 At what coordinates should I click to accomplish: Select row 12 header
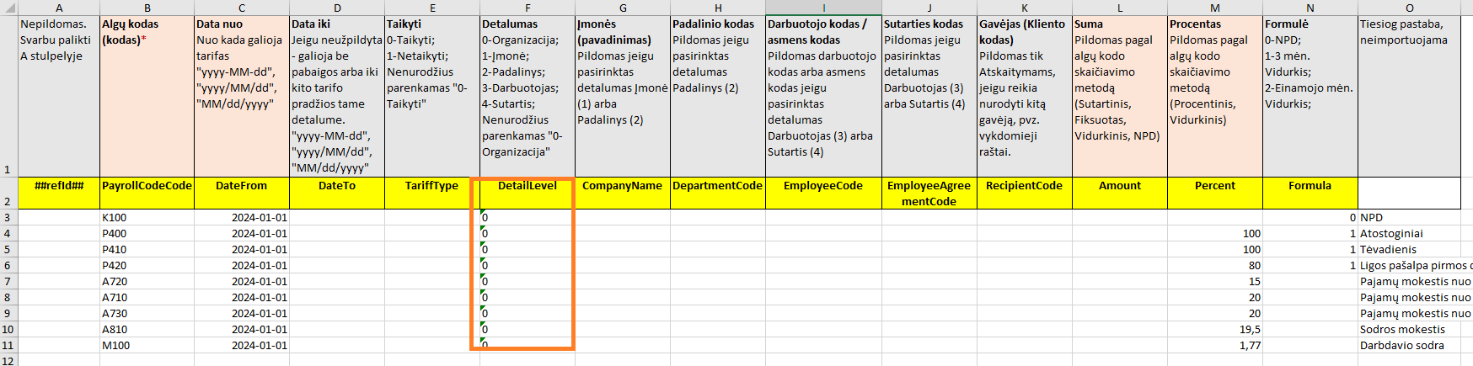8,360
